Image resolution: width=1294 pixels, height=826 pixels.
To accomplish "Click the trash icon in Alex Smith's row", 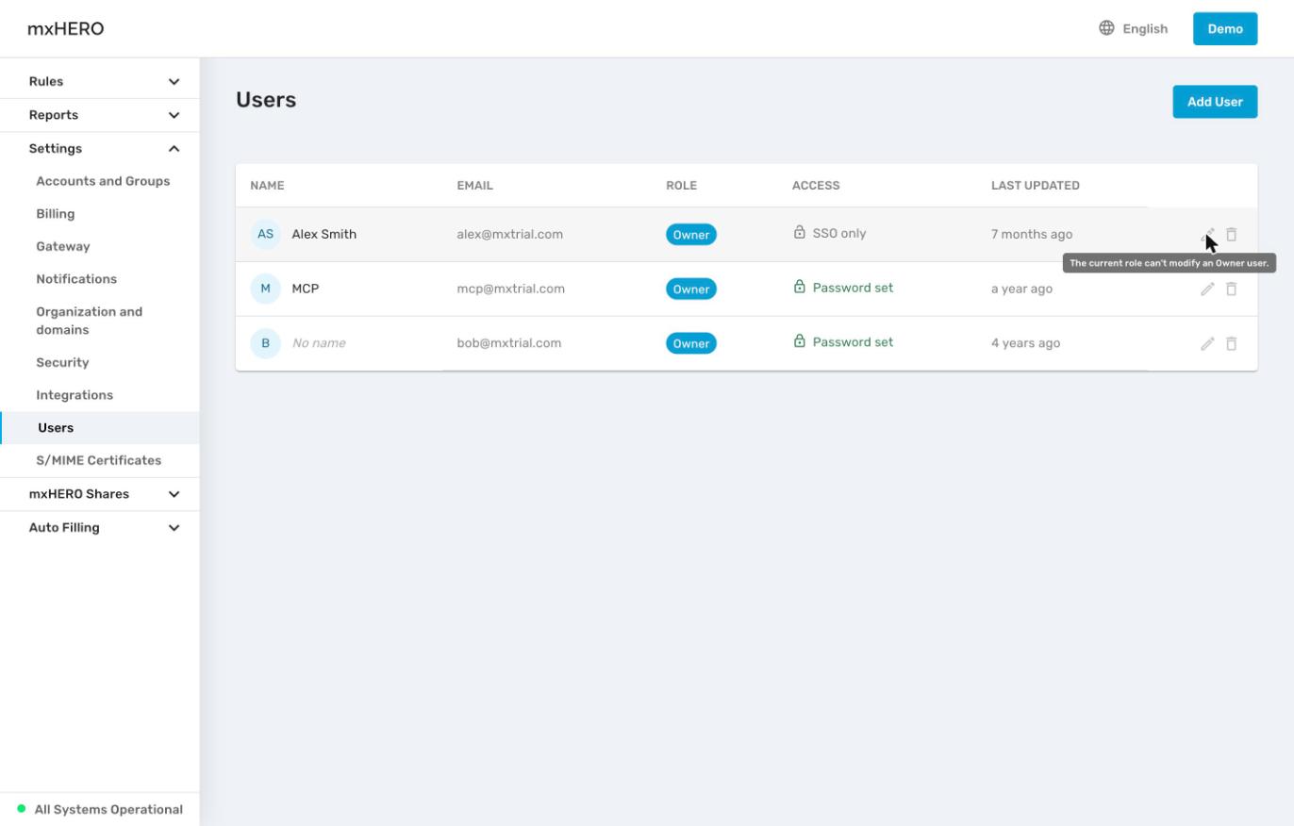I will [x=1231, y=235].
